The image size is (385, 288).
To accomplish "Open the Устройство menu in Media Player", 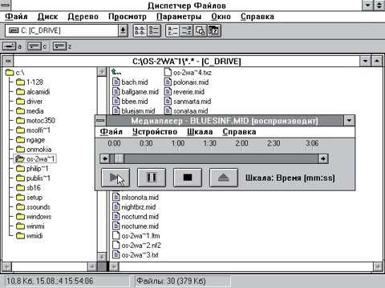I will tap(155, 132).
